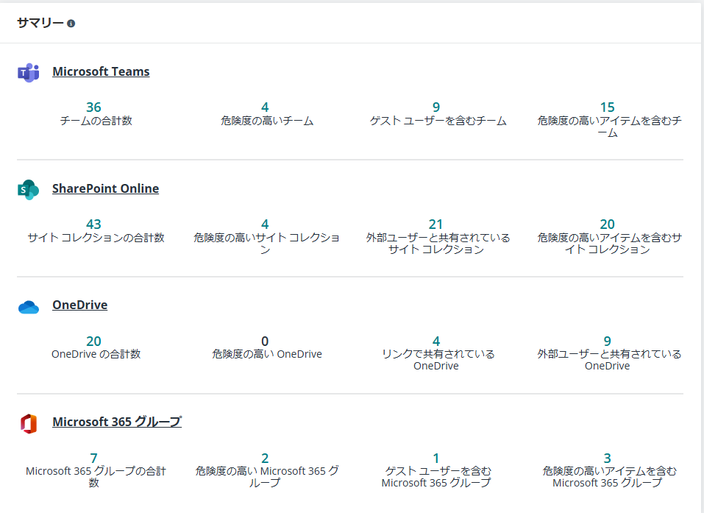The width and height of the screenshot is (704, 513).
Task: Select the 4 above 危険度の高いチーム
Action: pos(265,107)
